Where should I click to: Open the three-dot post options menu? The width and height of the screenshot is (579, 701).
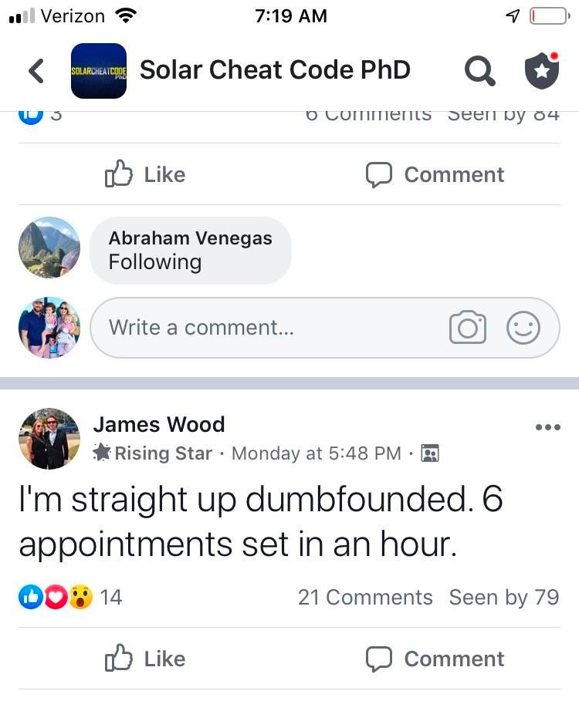(x=547, y=427)
